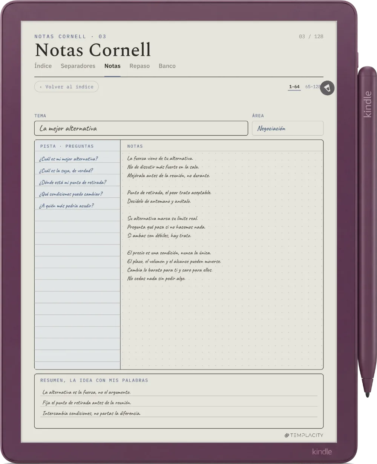Tap note Mejórala antes de la reunión, no durante
377x464 pixels.
[169, 176]
